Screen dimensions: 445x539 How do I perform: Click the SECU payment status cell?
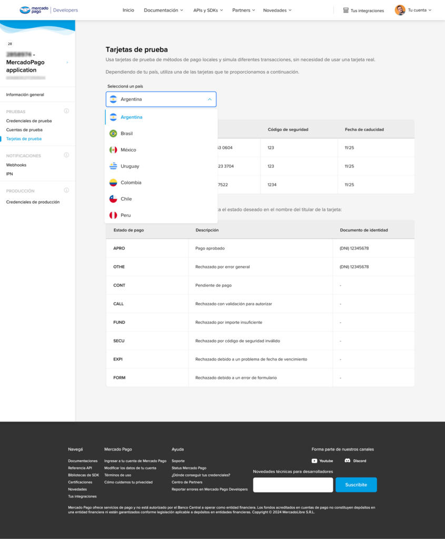click(147, 341)
